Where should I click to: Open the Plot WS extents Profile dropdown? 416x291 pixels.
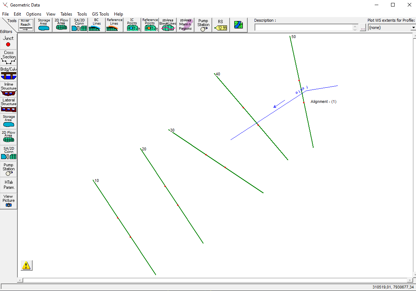413,27
